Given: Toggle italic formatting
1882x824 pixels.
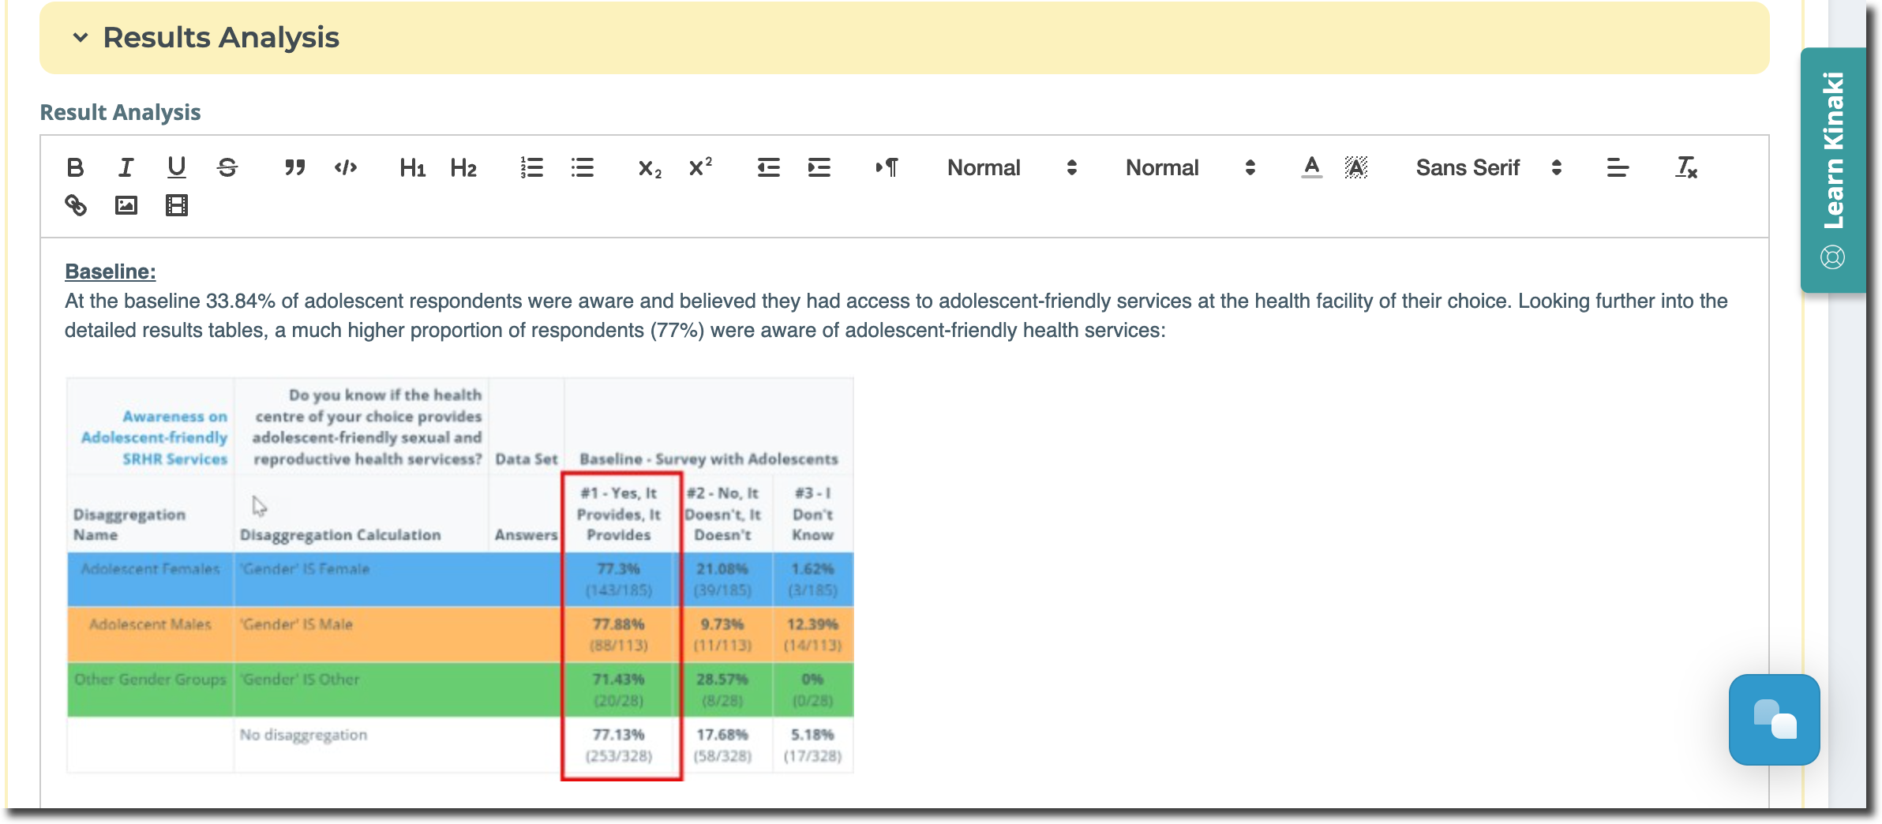Looking at the screenshot, I should tap(125, 167).
